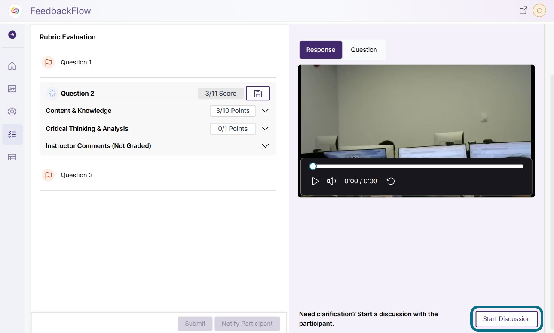Expand the Critical Thinking & Analysis section

tap(265, 129)
